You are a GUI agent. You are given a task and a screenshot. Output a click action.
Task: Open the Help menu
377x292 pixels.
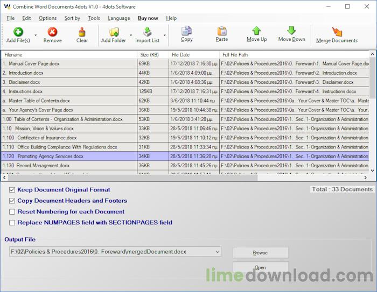tap(171, 18)
